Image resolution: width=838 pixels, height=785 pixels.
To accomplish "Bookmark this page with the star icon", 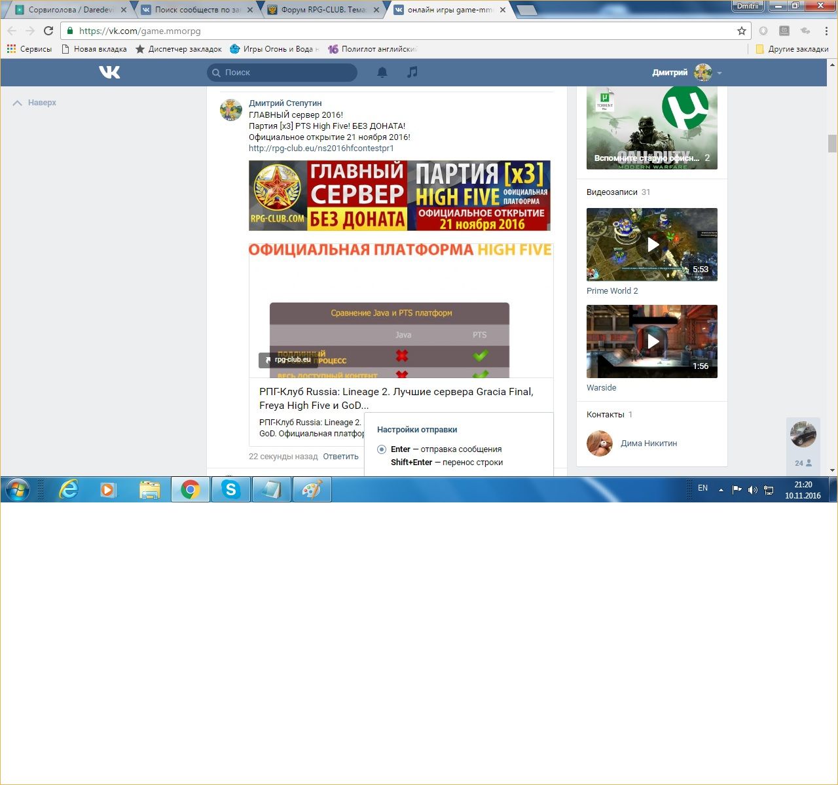I will click(742, 31).
